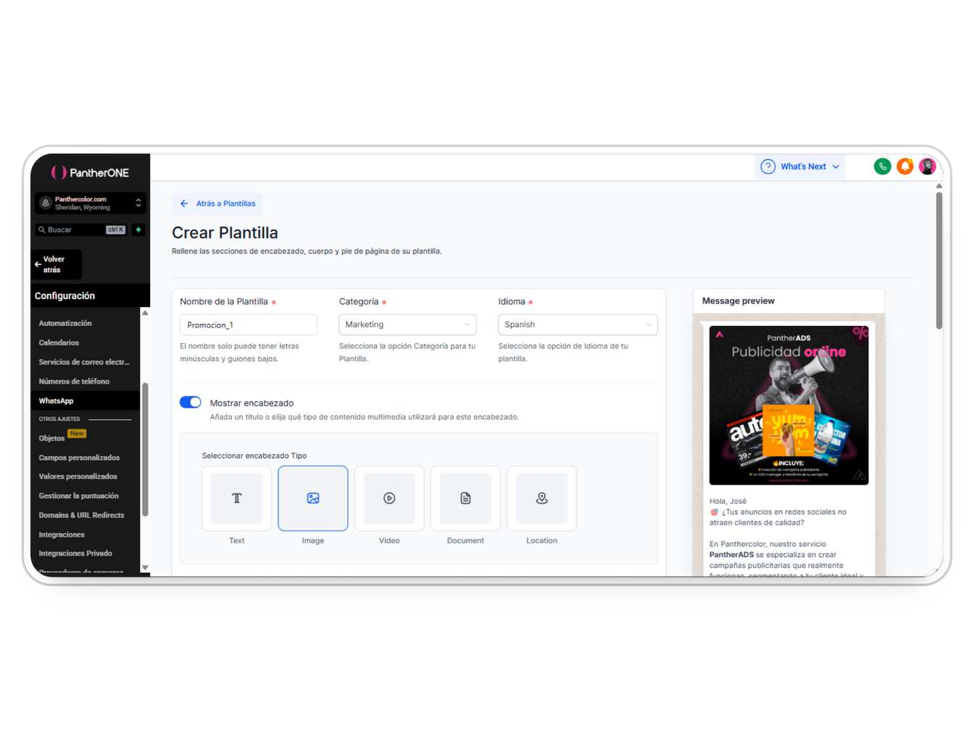Click the Nombre de la Plantilla field

tap(249, 324)
